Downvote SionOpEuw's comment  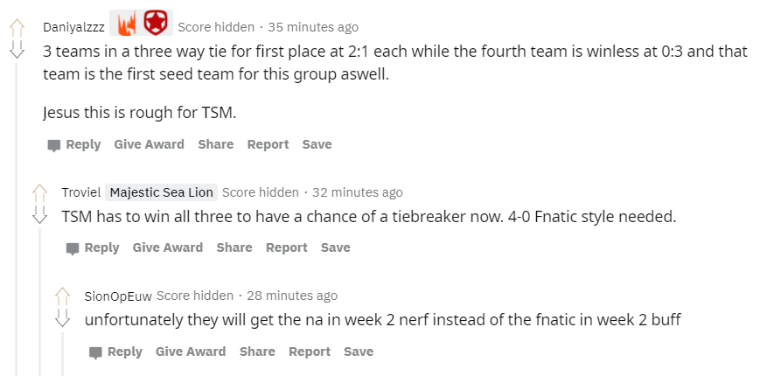pyautogui.click(x=62, y=318)
